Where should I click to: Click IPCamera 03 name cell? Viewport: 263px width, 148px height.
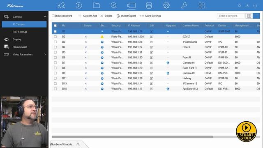click(190, 42)
